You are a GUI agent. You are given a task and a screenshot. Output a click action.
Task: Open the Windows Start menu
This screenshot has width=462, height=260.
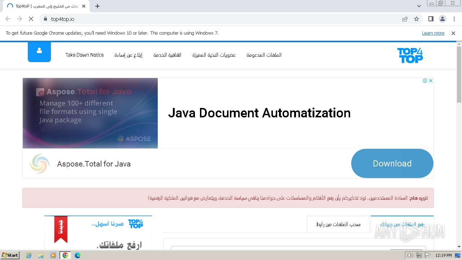10,255
